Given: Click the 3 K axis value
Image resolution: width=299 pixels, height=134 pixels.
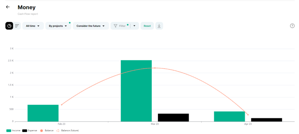Looking at the screenshot, I should (x=12, y=49).
